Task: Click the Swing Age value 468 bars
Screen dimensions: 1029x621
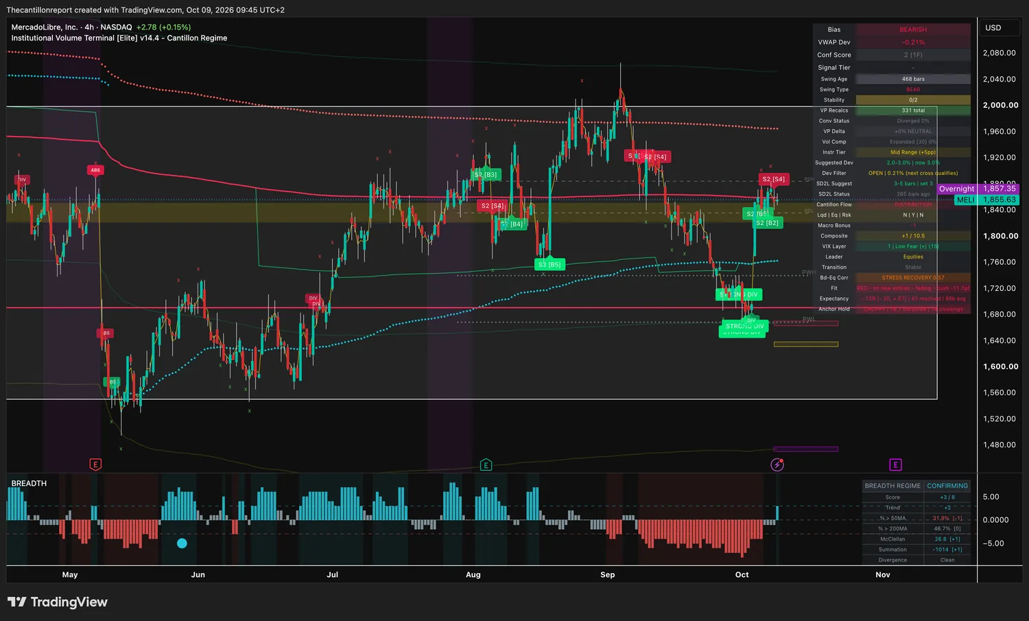Action: coord(913,79)
